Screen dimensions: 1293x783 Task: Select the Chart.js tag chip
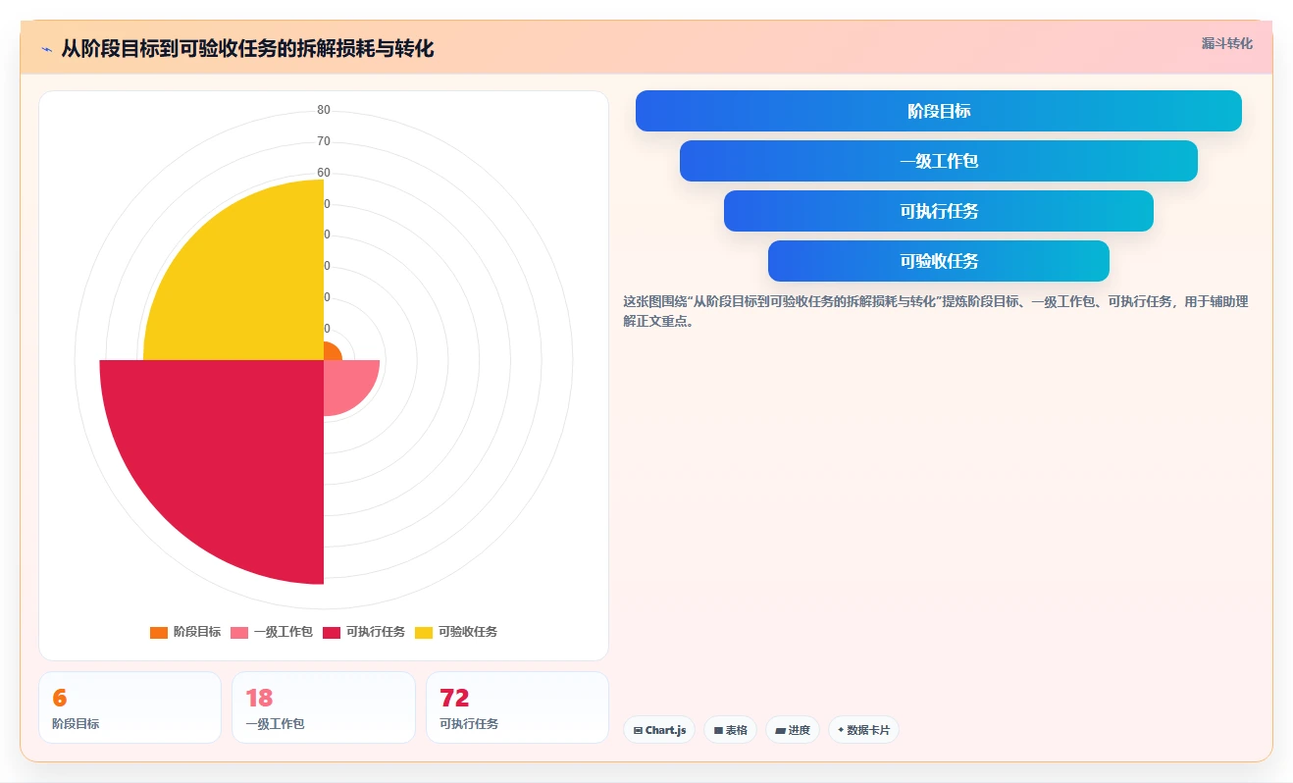click(659, 730)
